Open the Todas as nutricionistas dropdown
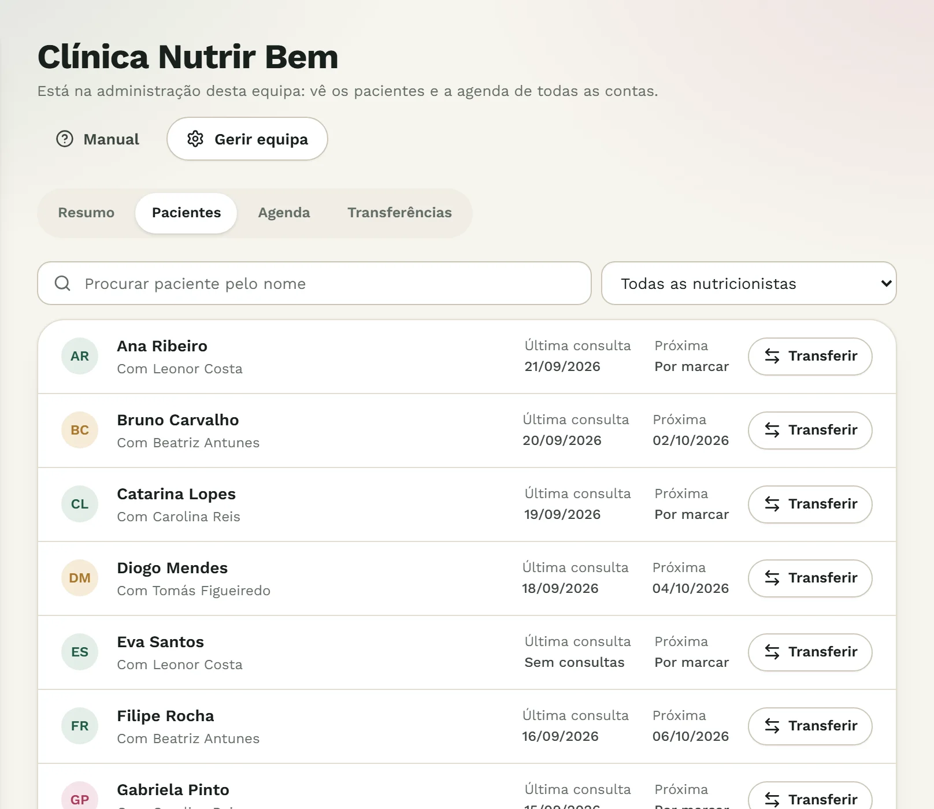 [x=749, y=283]
